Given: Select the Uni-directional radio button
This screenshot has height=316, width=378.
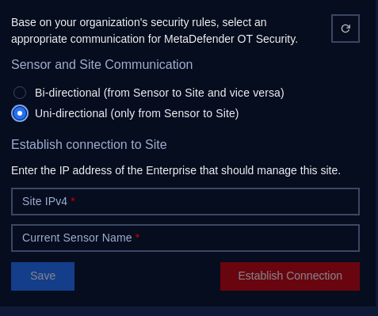Looking at the screenshot, I should (20, 113).
